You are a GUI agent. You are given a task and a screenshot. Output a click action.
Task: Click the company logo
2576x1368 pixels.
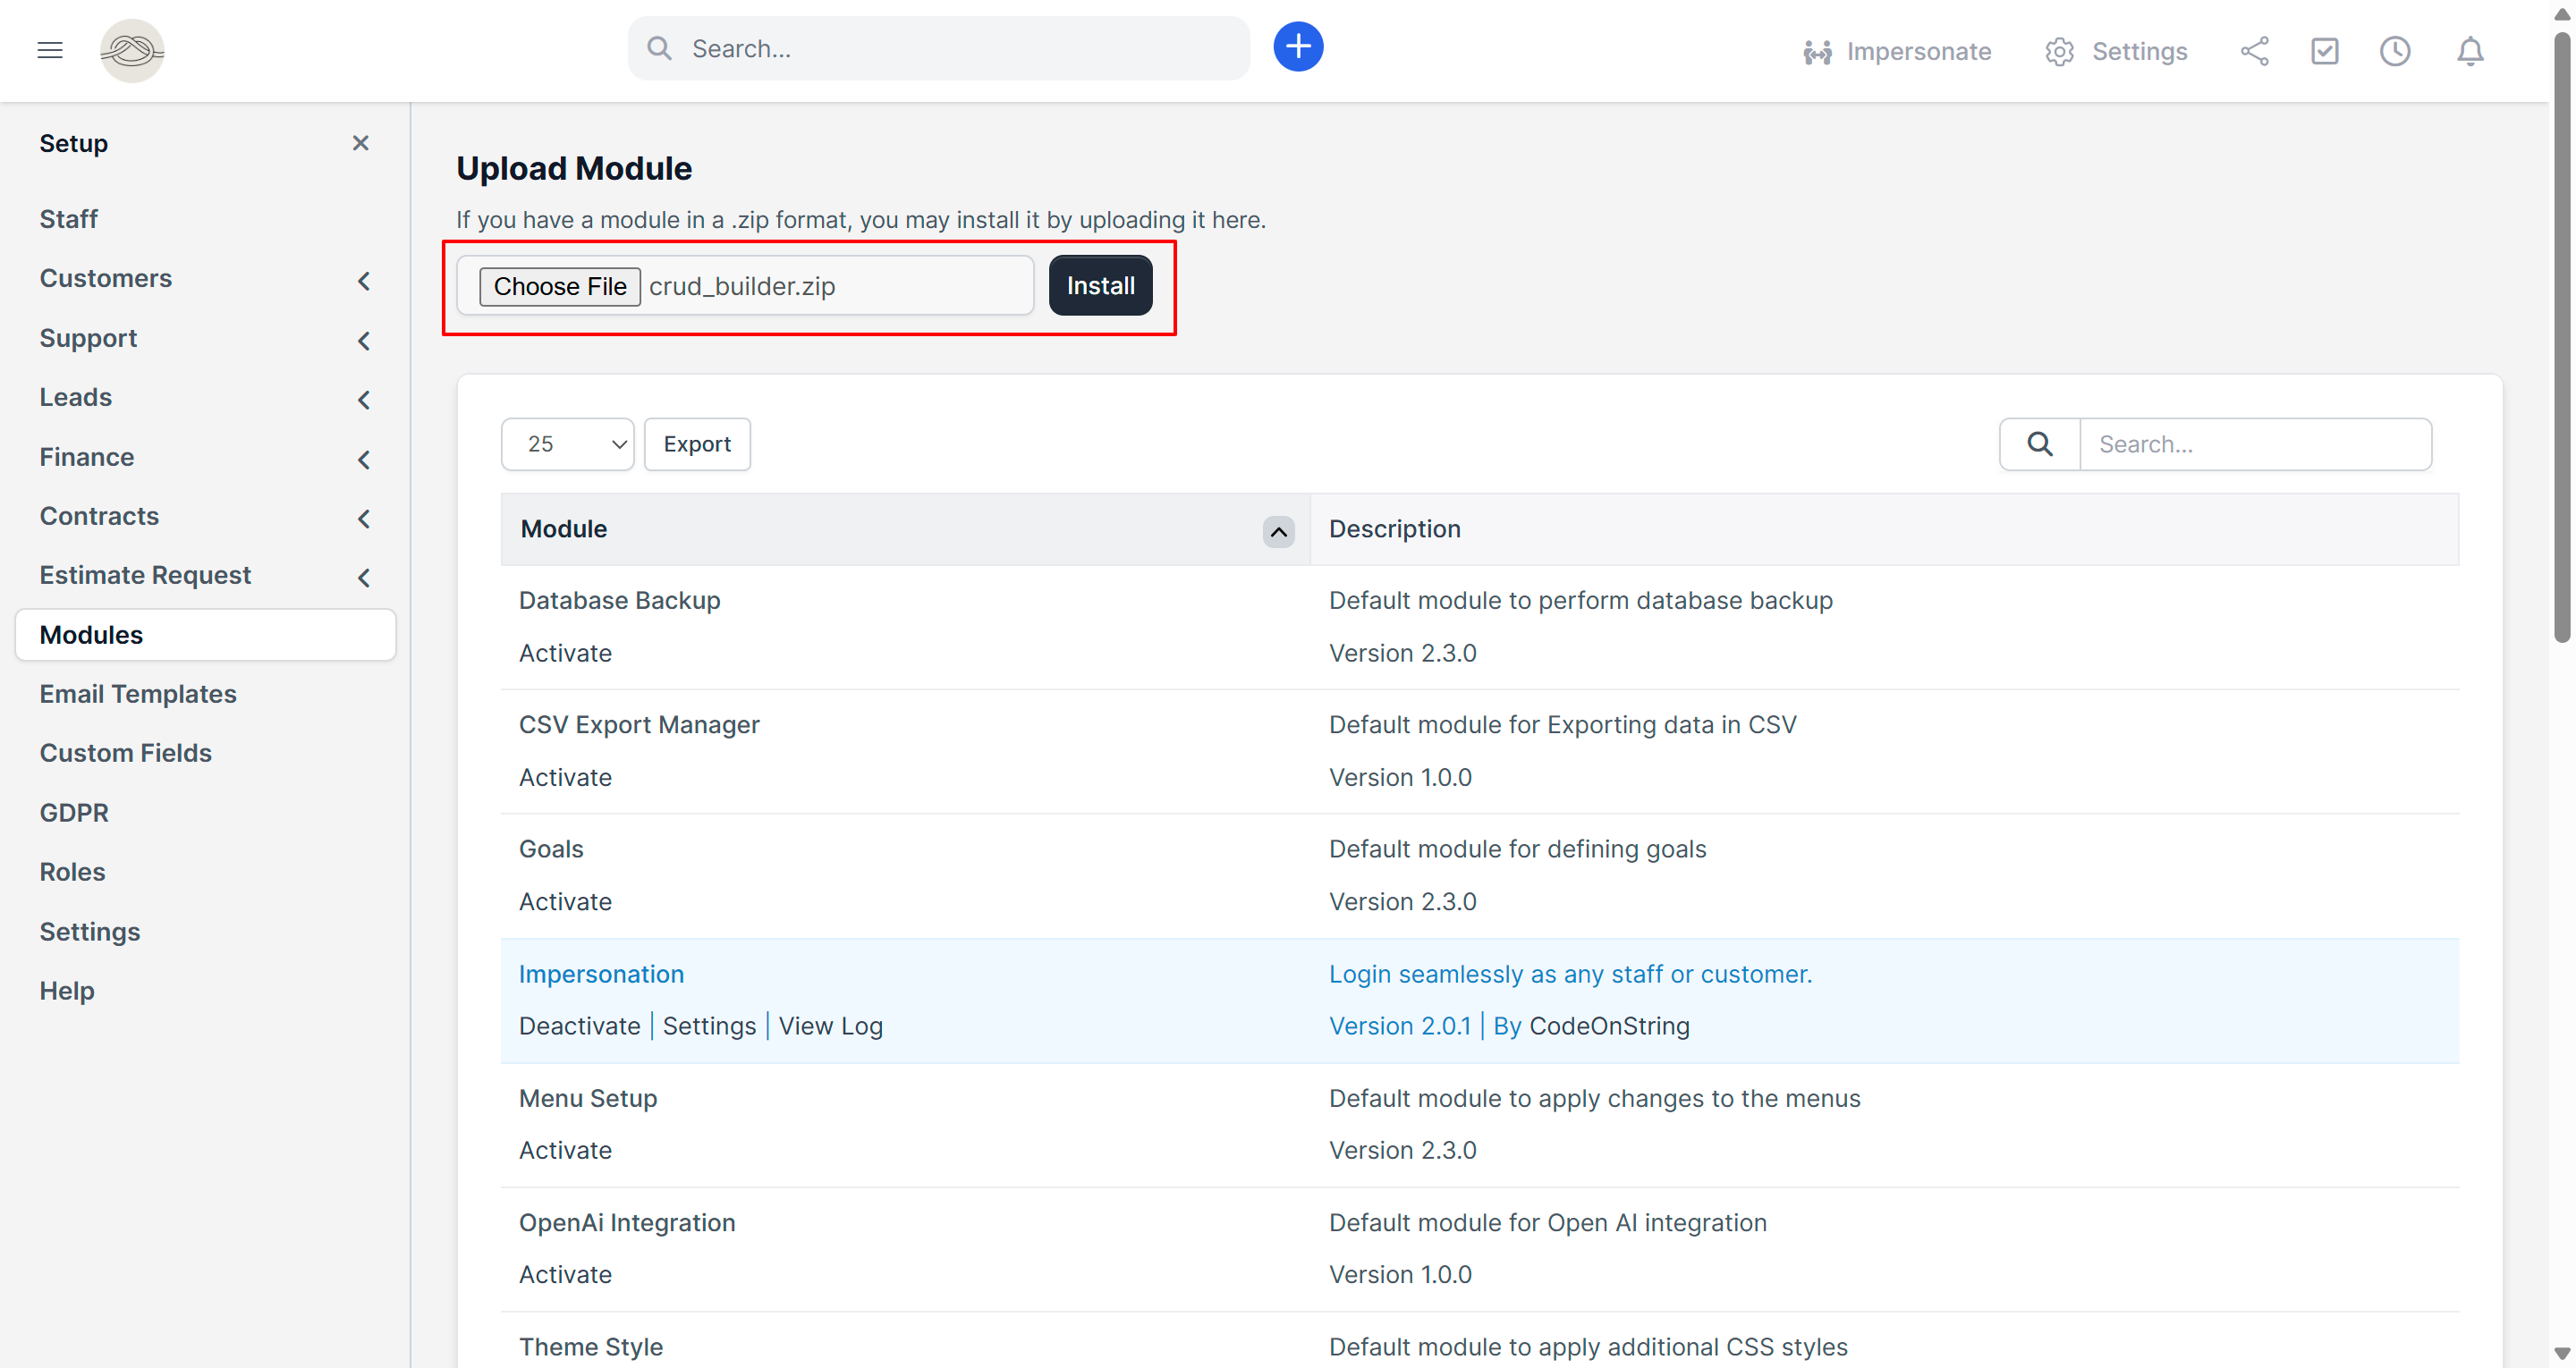coord(132,50)
